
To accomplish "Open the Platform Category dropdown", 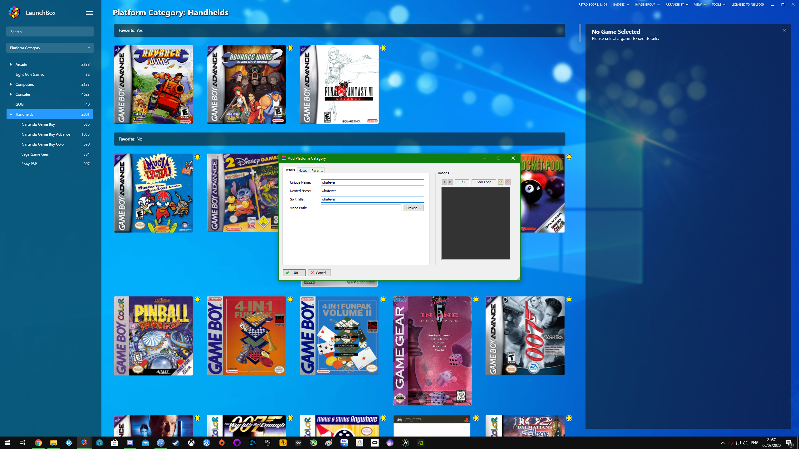I will 50,48.
